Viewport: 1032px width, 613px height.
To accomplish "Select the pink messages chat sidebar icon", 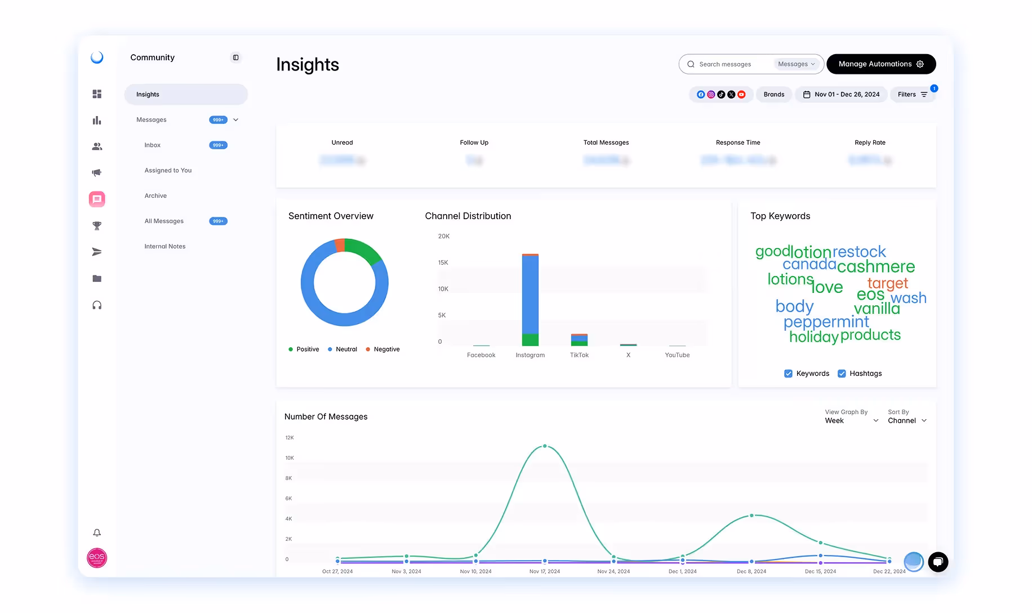I will click(97, 199).
